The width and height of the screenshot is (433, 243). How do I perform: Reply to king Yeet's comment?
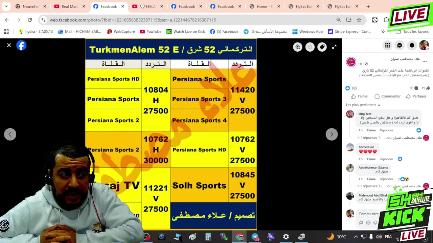pyautogui.click(x=386, y=130)
